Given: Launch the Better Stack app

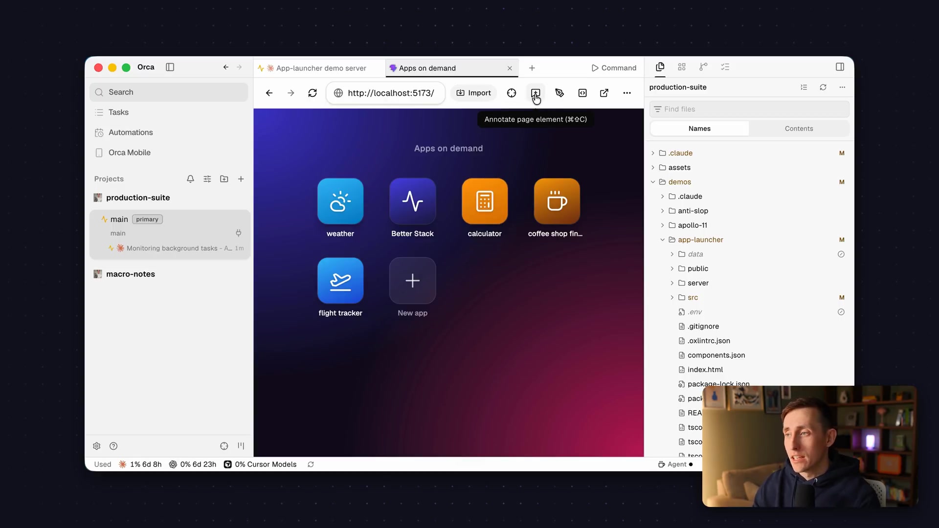Looking at the screenshot, I should [413, 201].
